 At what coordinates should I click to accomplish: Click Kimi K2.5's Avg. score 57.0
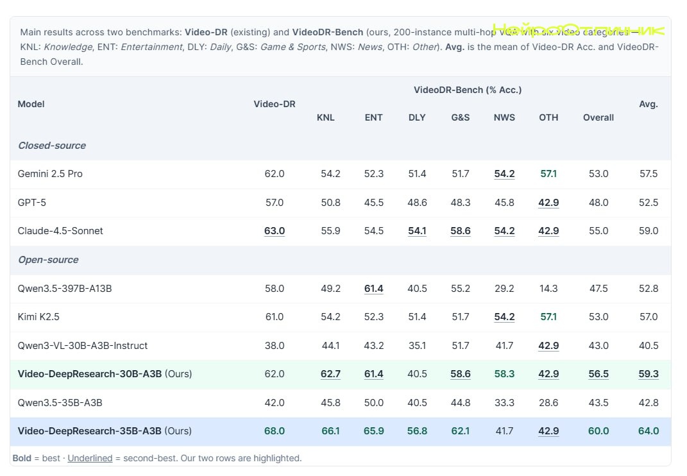coord(649,316)
